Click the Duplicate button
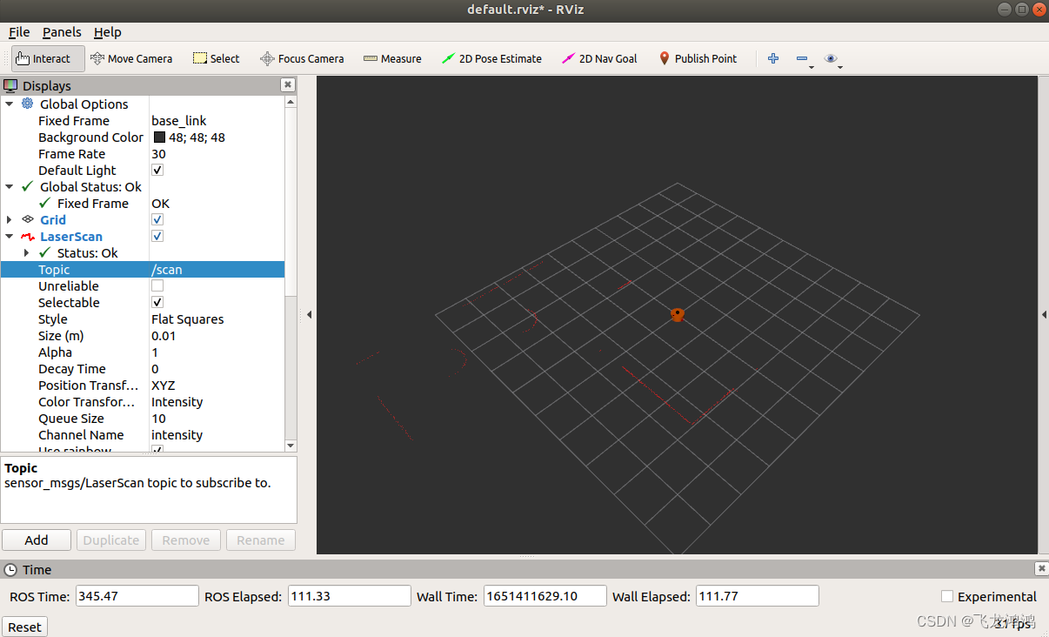 coord(111,540)
